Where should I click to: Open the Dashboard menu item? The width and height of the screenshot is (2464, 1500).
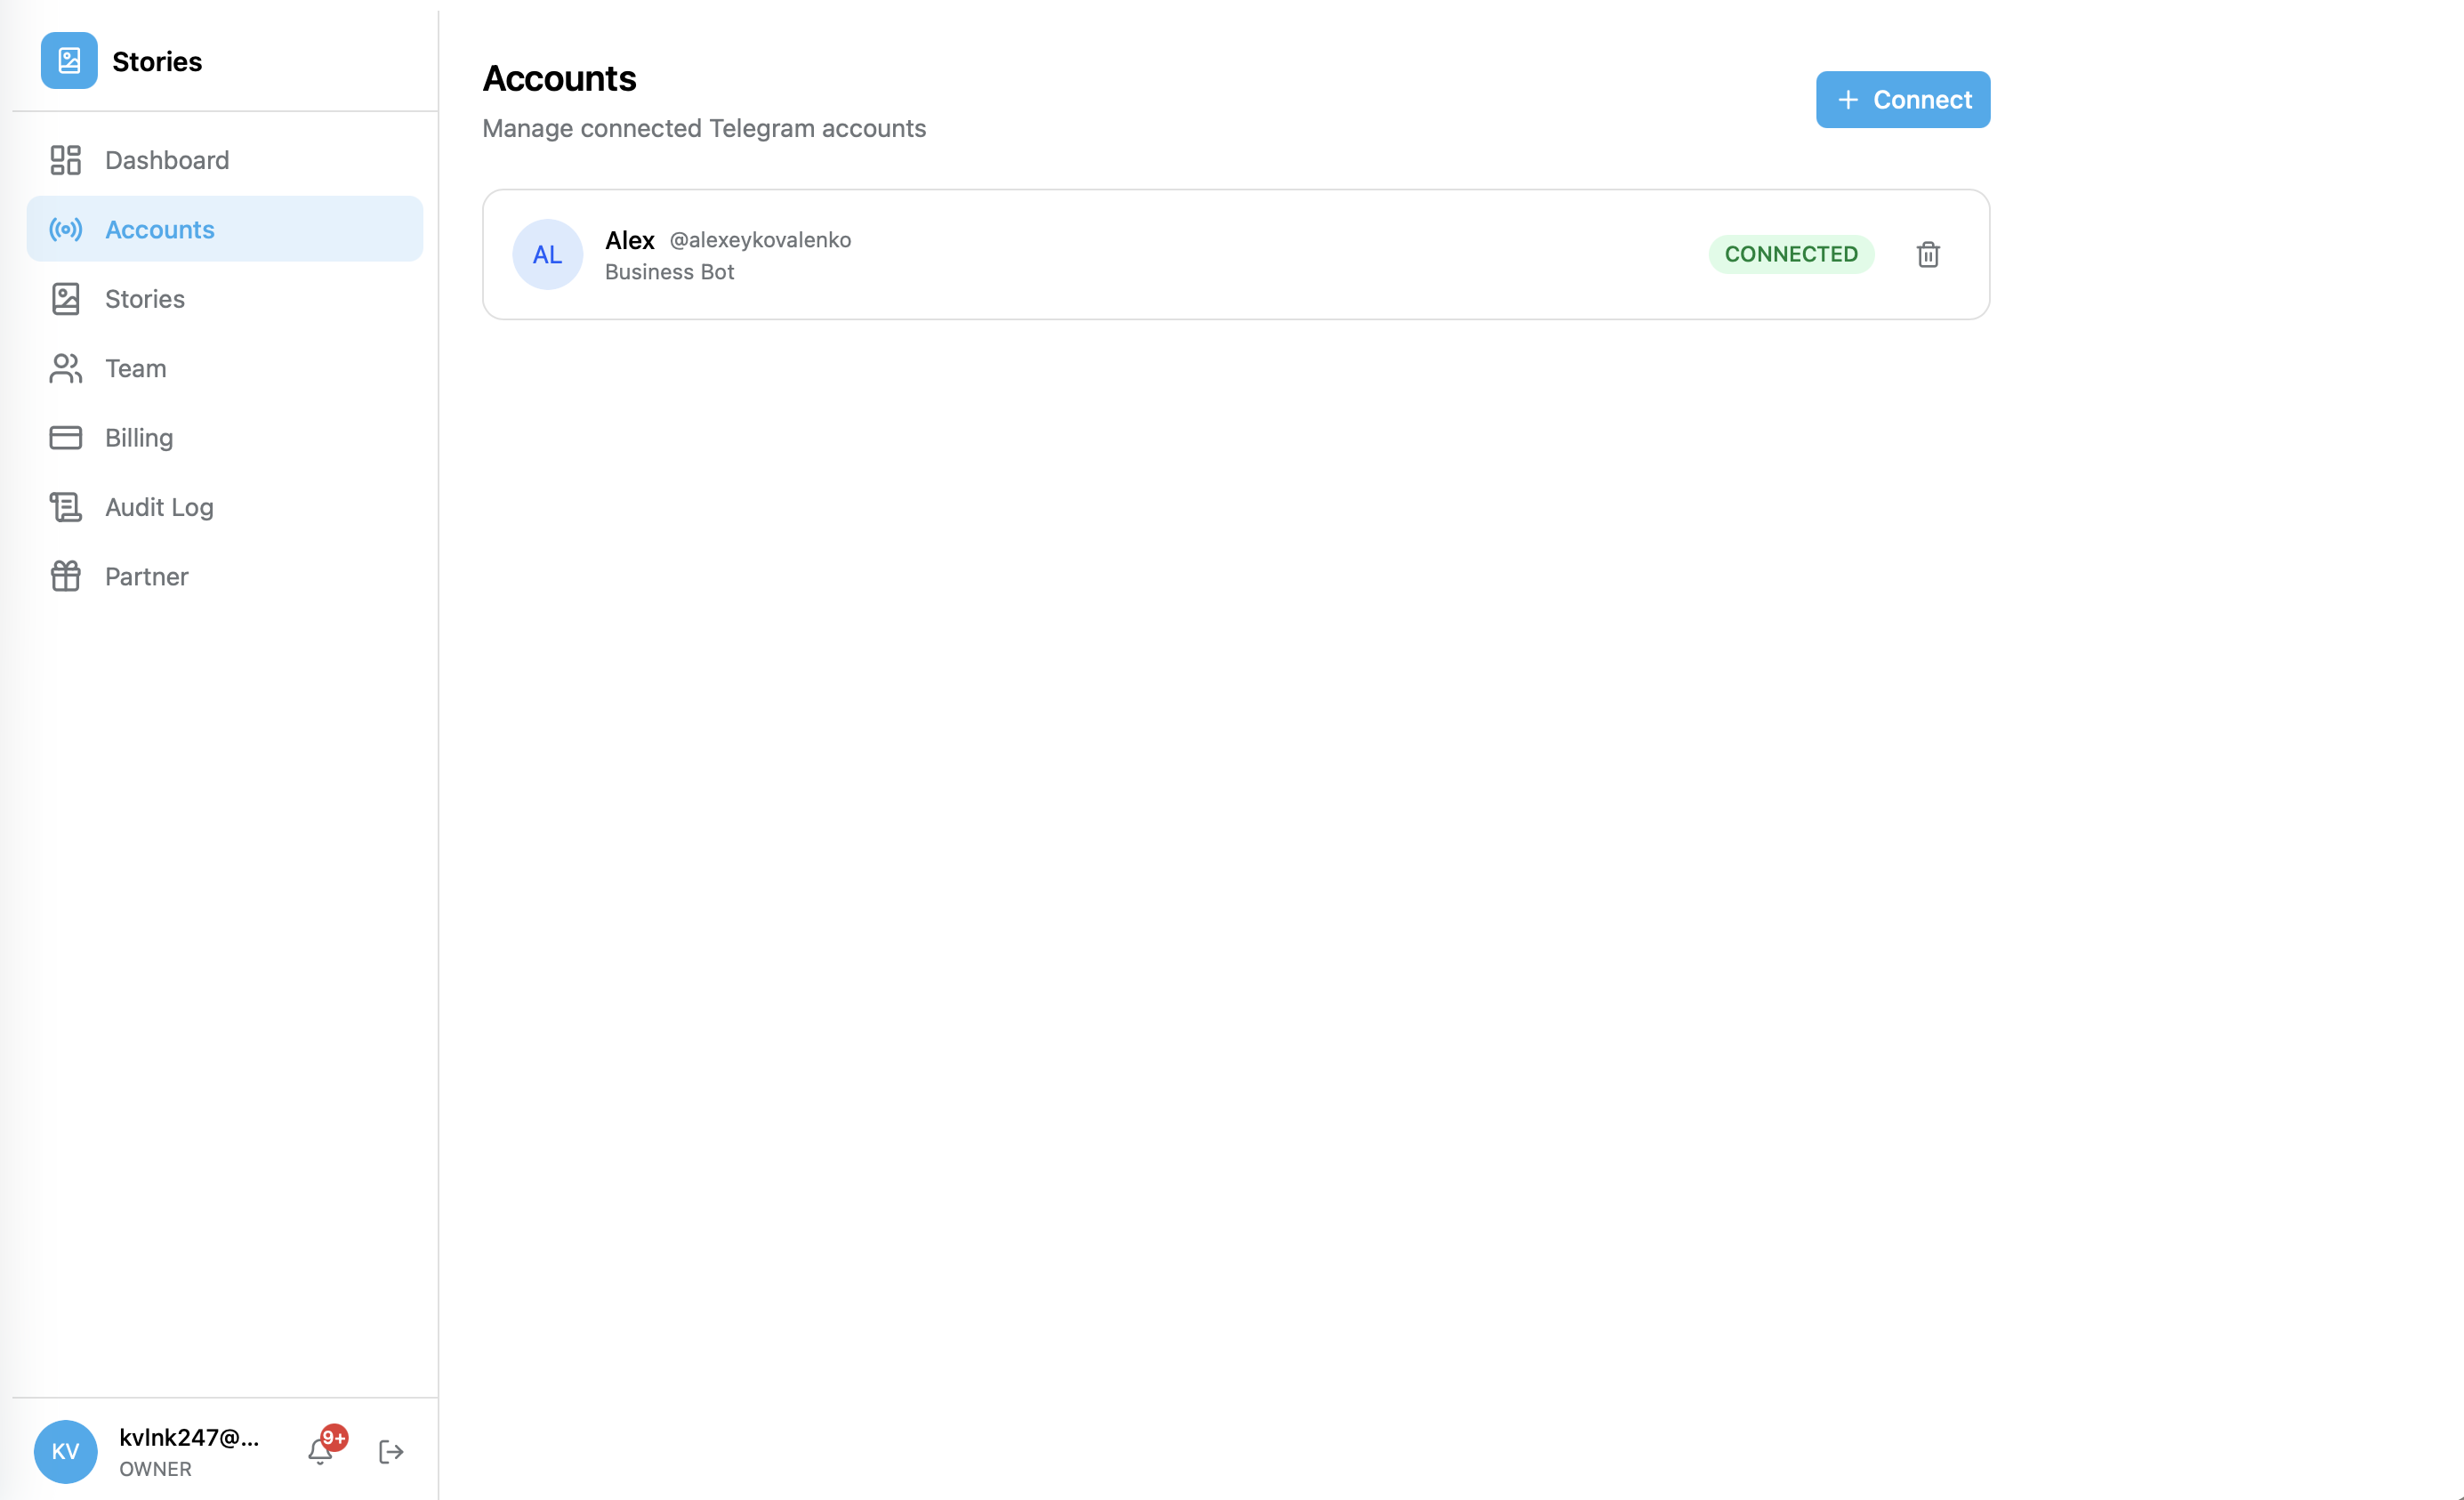(x=166, y=159)
